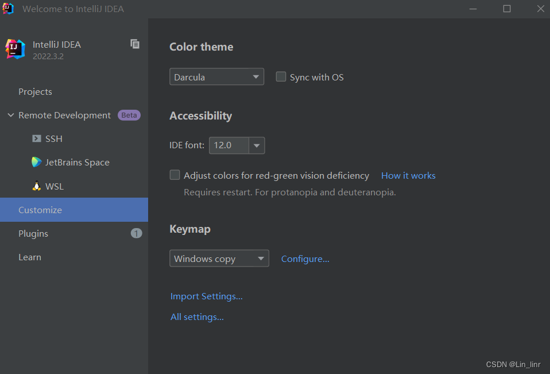Screen dimensions: 550x374
Task: Click the Plugins update count badge
Action: (x=136, y=233)
